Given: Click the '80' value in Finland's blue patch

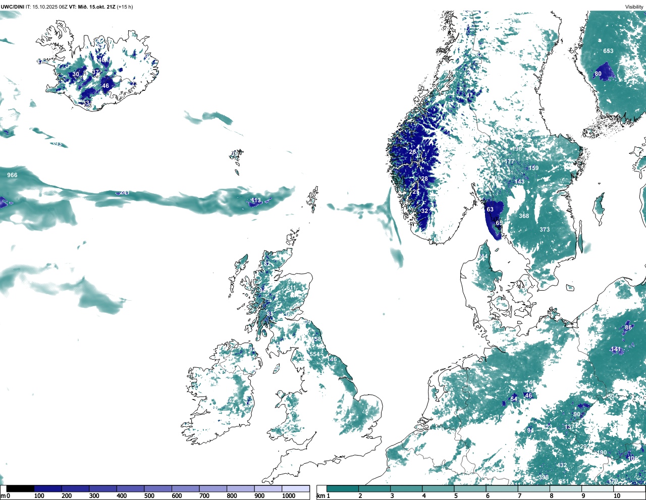Looking at the screenshot, I should click(x=598, y=74).
